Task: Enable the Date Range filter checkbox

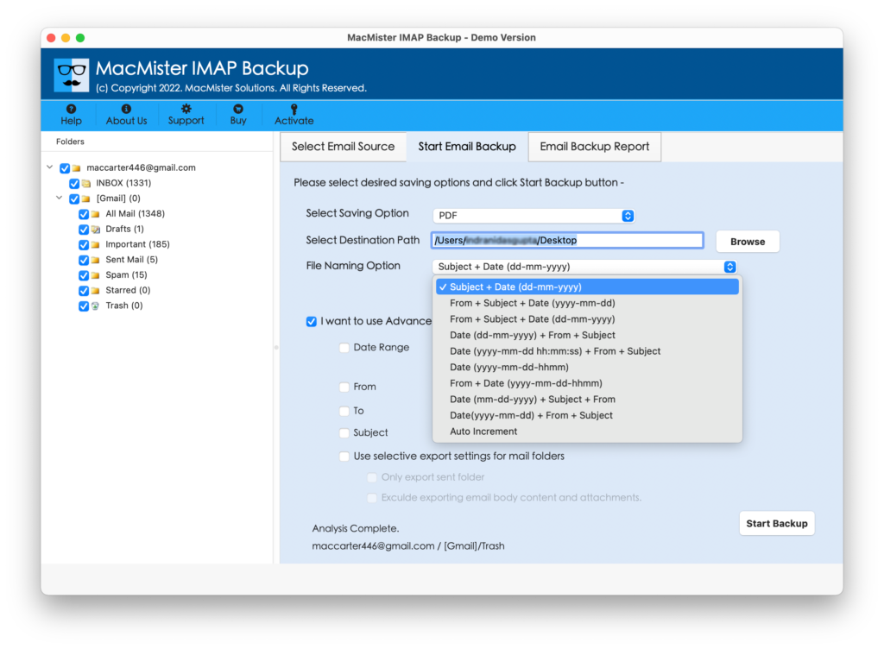Action: pos(344,347)
